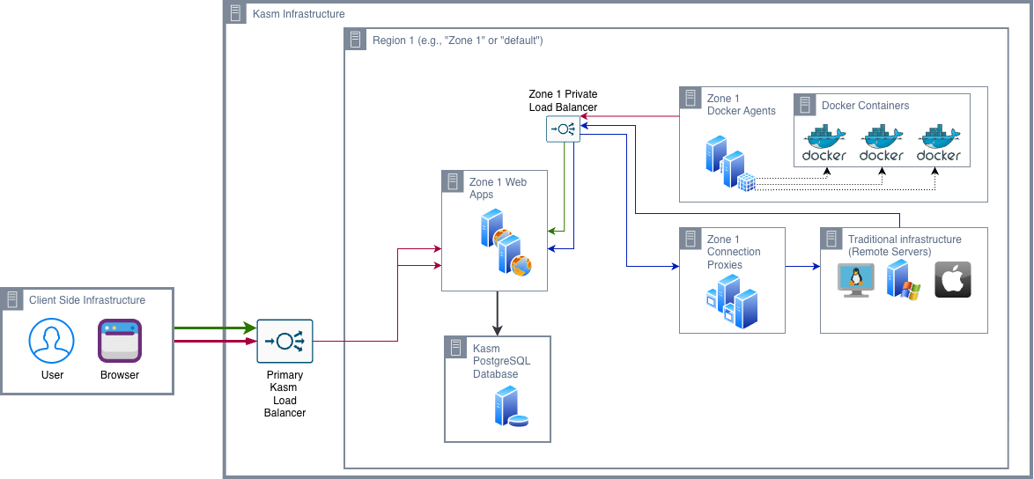Click the "User" label text
This screenshot has height=479, width=1034.
click(x=52, y=376)
